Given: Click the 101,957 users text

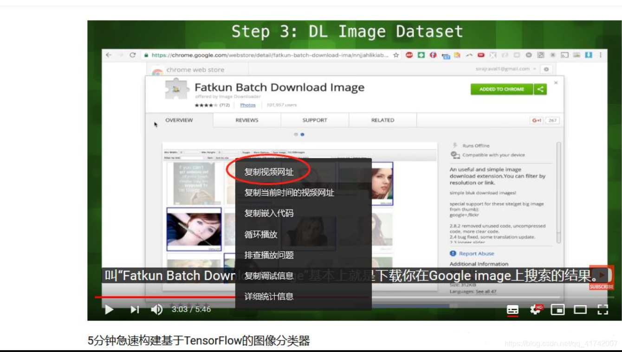Looking at the screenshot, I should pyautogui.click(x=281, y=105).
